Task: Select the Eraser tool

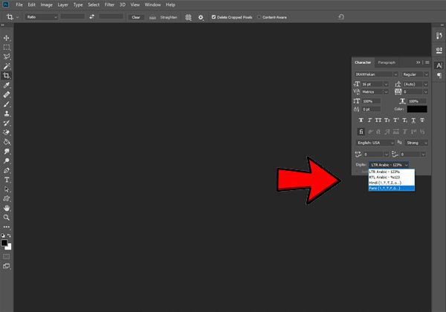Action: click(x=6, y=132)
